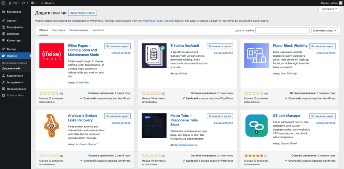Click the Archivarix orange plugin icon
The height and width of the screenshot is (169, 344).
(52, 125)
